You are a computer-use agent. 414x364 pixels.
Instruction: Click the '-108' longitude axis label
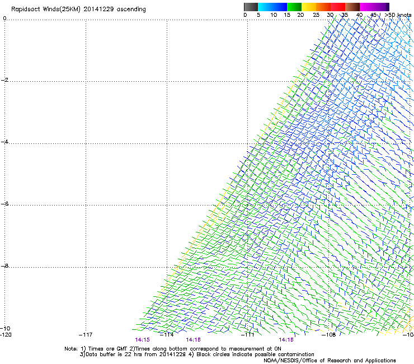(329, 335)
